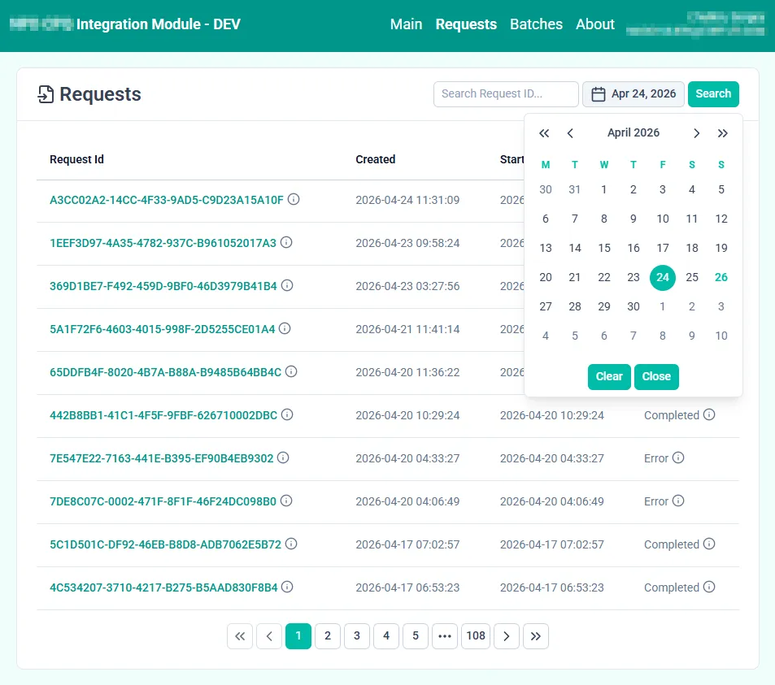Image resolution: width=775 pixels, height=685 pixels.
Task: Click info icon beside request 4C534207 Completed status
Action: pos(709,587)
